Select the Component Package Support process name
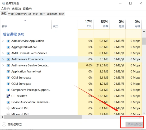 31,90
